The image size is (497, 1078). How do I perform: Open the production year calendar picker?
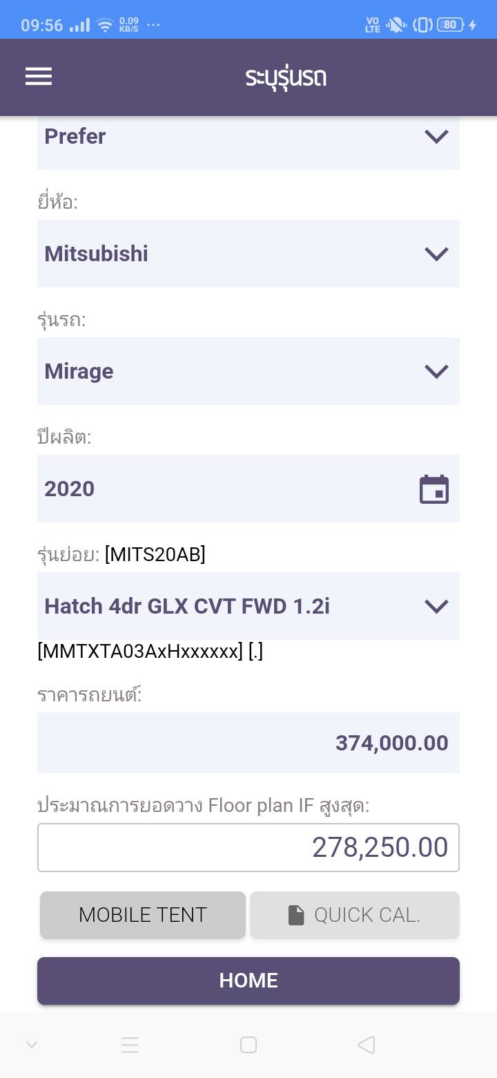434,489
